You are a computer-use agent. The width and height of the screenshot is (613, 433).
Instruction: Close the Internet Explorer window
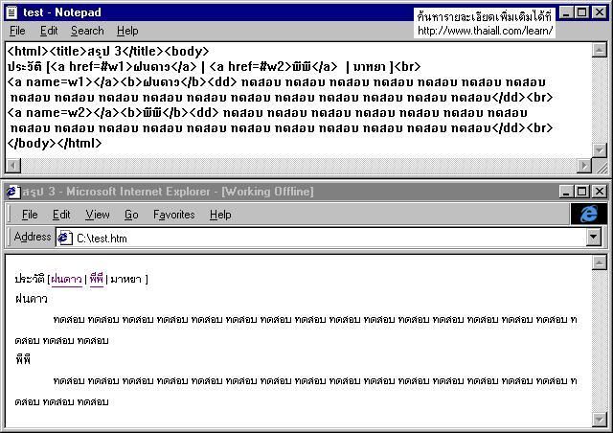pos(599,192)
